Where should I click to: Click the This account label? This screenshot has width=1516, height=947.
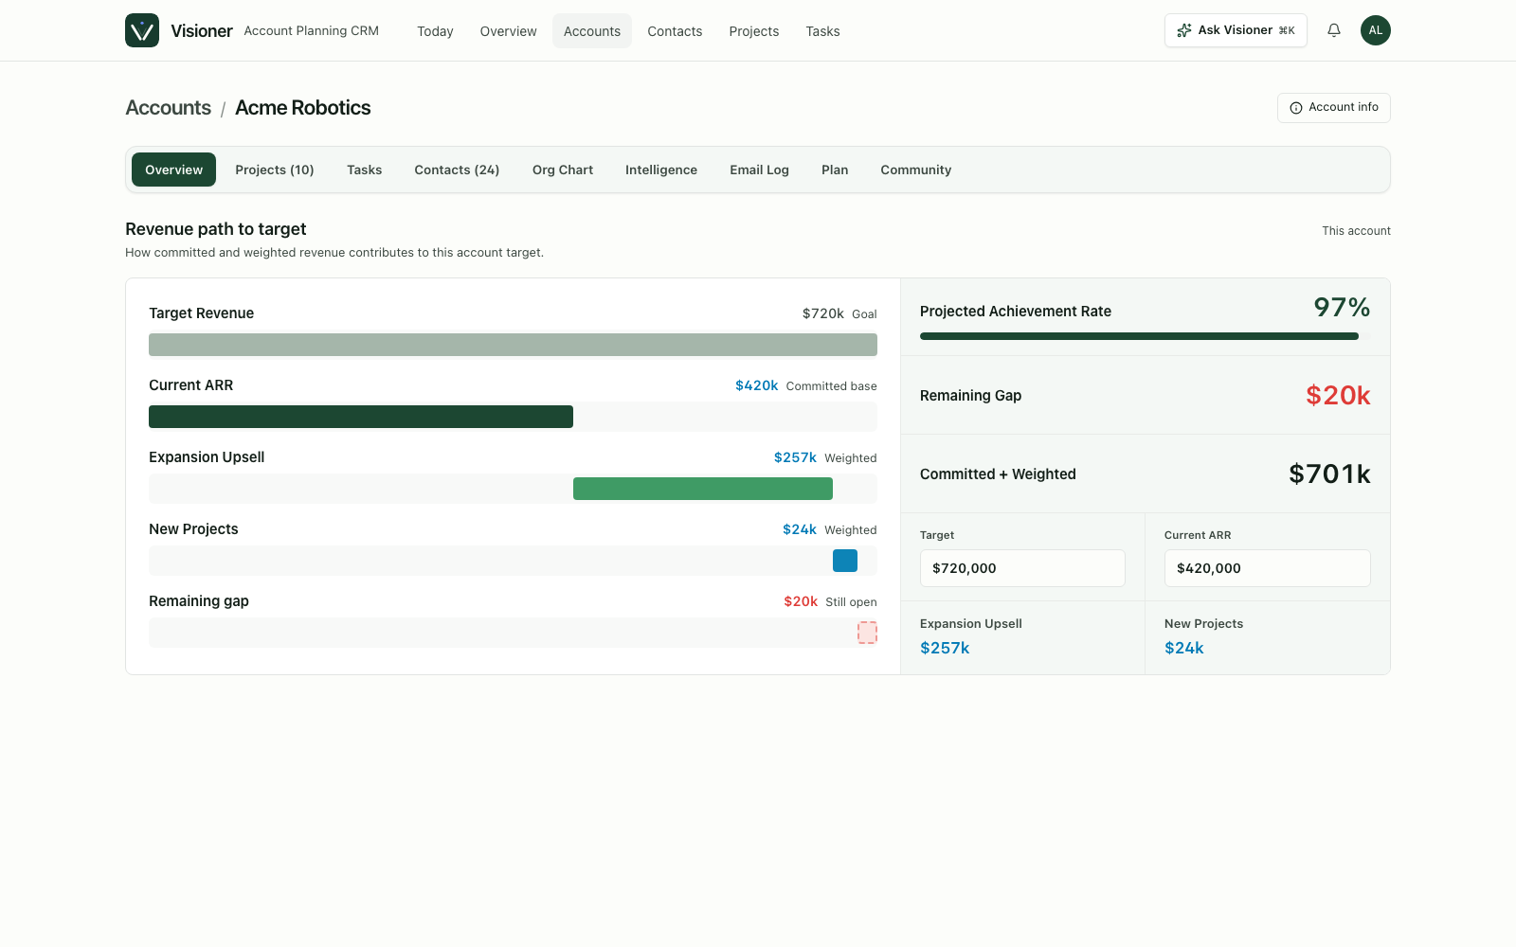(1356, 231)
